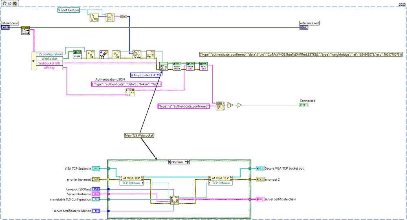The height and width of the screenshot is (220, 407).
Task: Click the error out 2 terminal
Action: point(260,179)
